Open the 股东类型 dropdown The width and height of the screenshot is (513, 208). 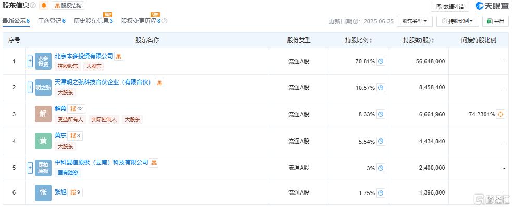tap(415, 21)
